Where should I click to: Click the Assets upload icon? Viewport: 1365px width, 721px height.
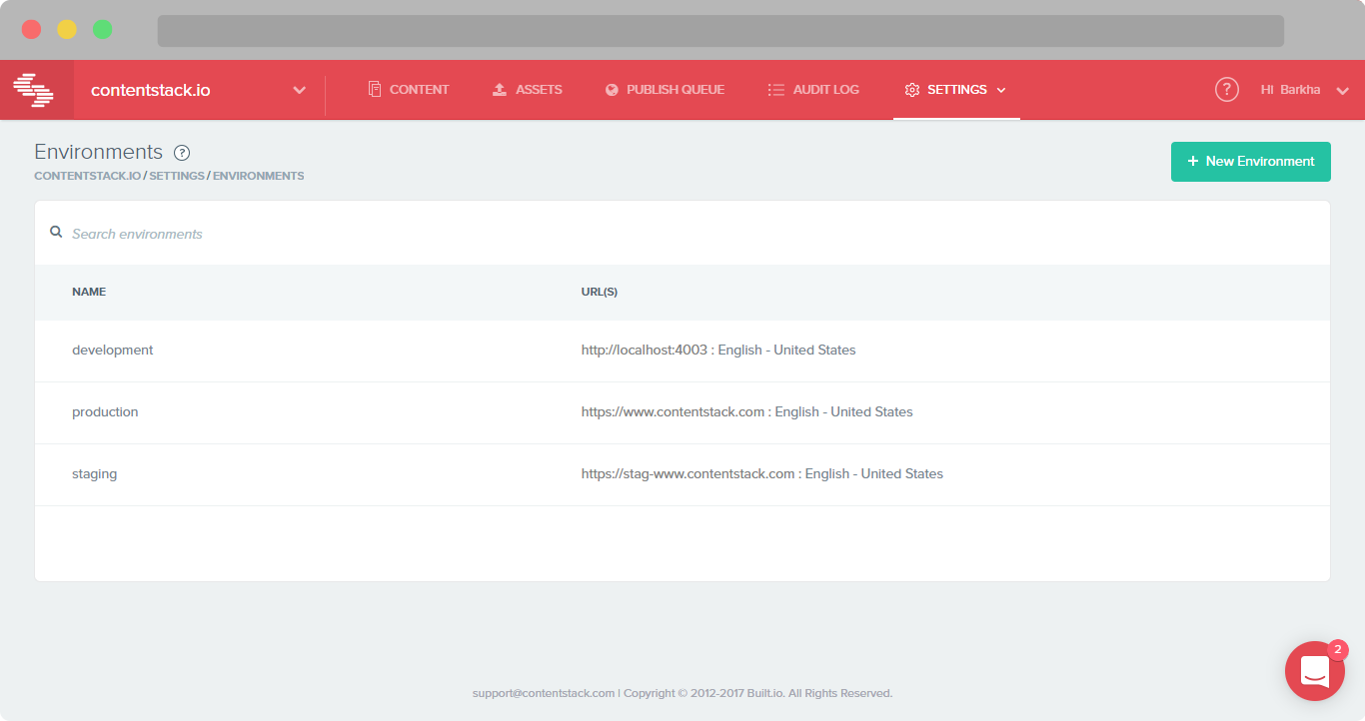(x=500, y=90)
